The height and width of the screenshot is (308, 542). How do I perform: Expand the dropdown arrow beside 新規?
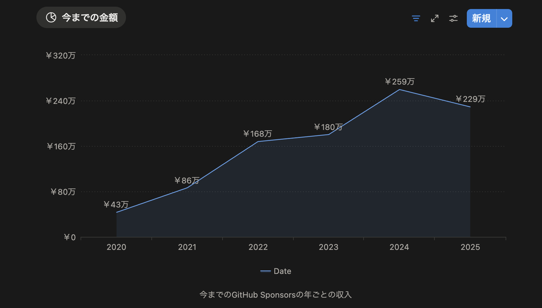click(x=504, y=19)
